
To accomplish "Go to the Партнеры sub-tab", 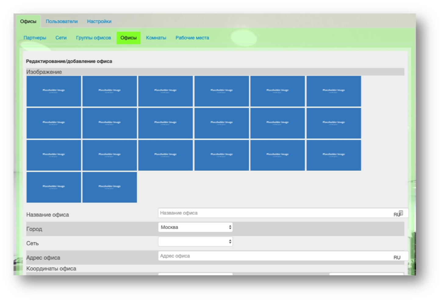I will pos(35,38).
